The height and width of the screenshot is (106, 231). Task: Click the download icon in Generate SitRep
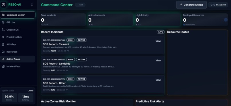coord(181,5)
